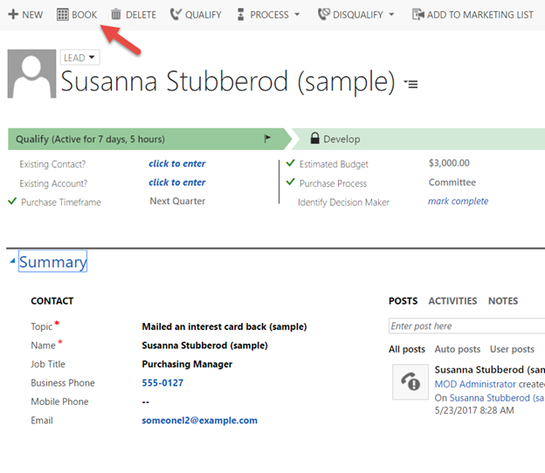Screen dimensions: 545x473
Task: Click mark complete for Identify Decision Maker
Action: pos(458,202)
